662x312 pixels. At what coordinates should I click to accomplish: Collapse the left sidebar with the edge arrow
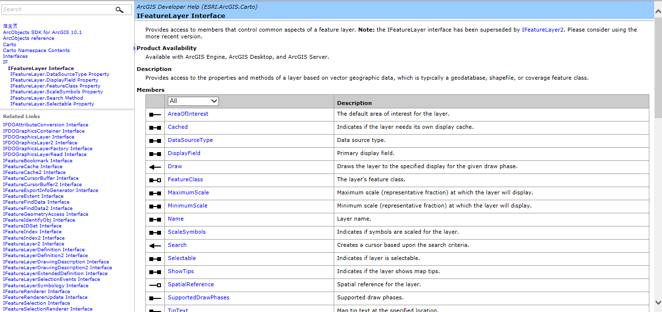(134, 47)
